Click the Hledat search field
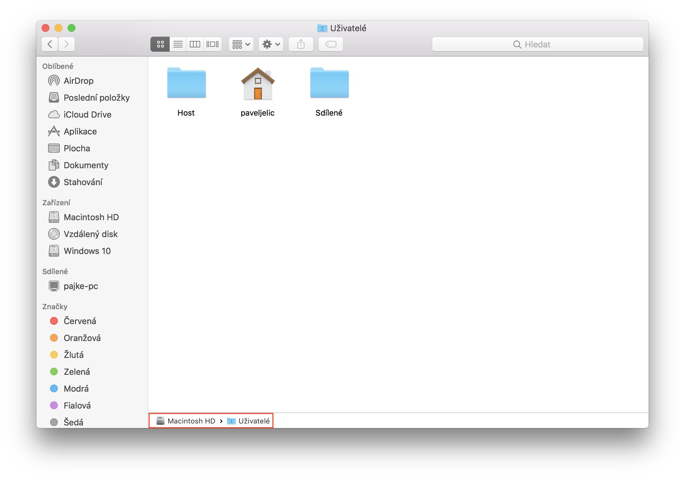This screenshot has height=480, width=685. pyautogui.click(x=537, y=44)
